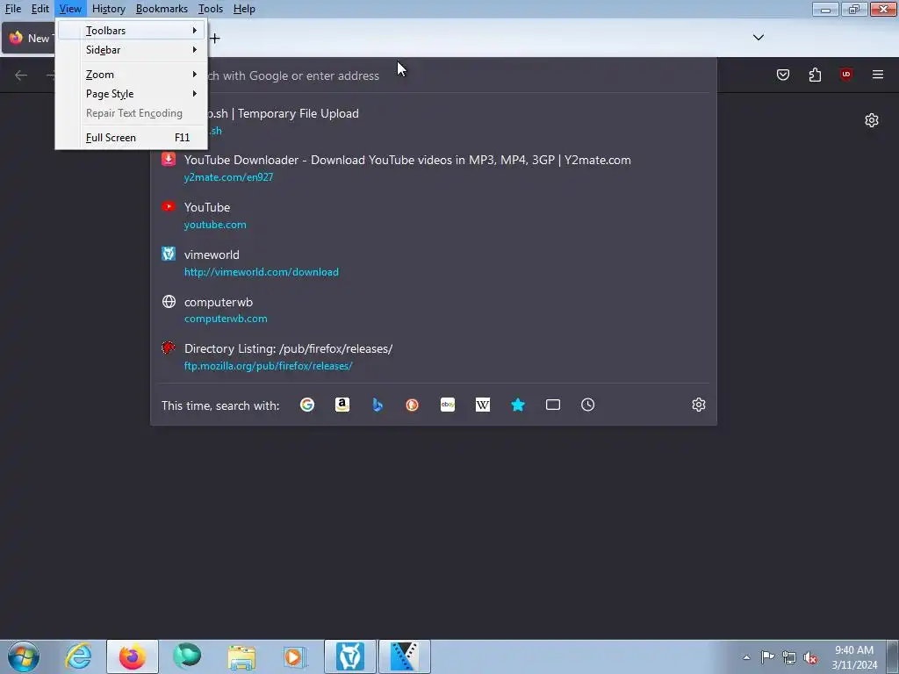
Task: Open new tab page customize gear
Action: (x=872, y=119)
